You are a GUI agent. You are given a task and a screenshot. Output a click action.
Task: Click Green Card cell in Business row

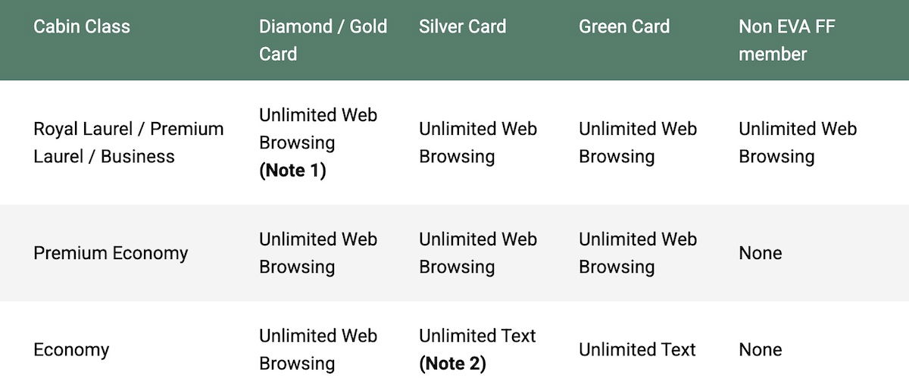pos(638,142)
